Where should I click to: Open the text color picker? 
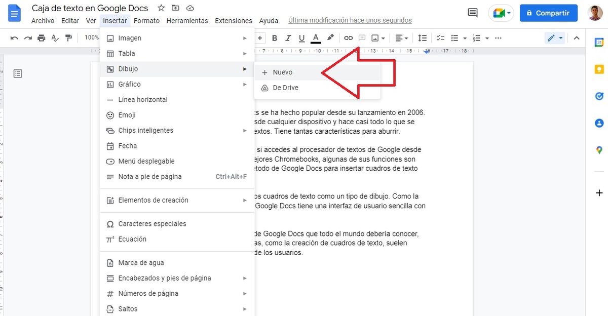[316, 38]
